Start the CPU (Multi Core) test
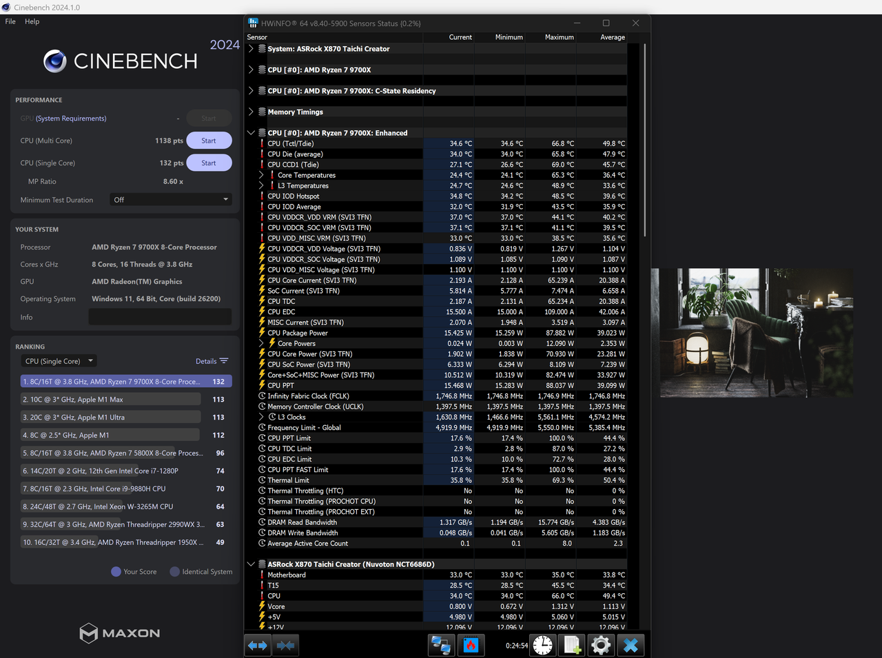This screenshot has height=658, width=882. point(209,141)
